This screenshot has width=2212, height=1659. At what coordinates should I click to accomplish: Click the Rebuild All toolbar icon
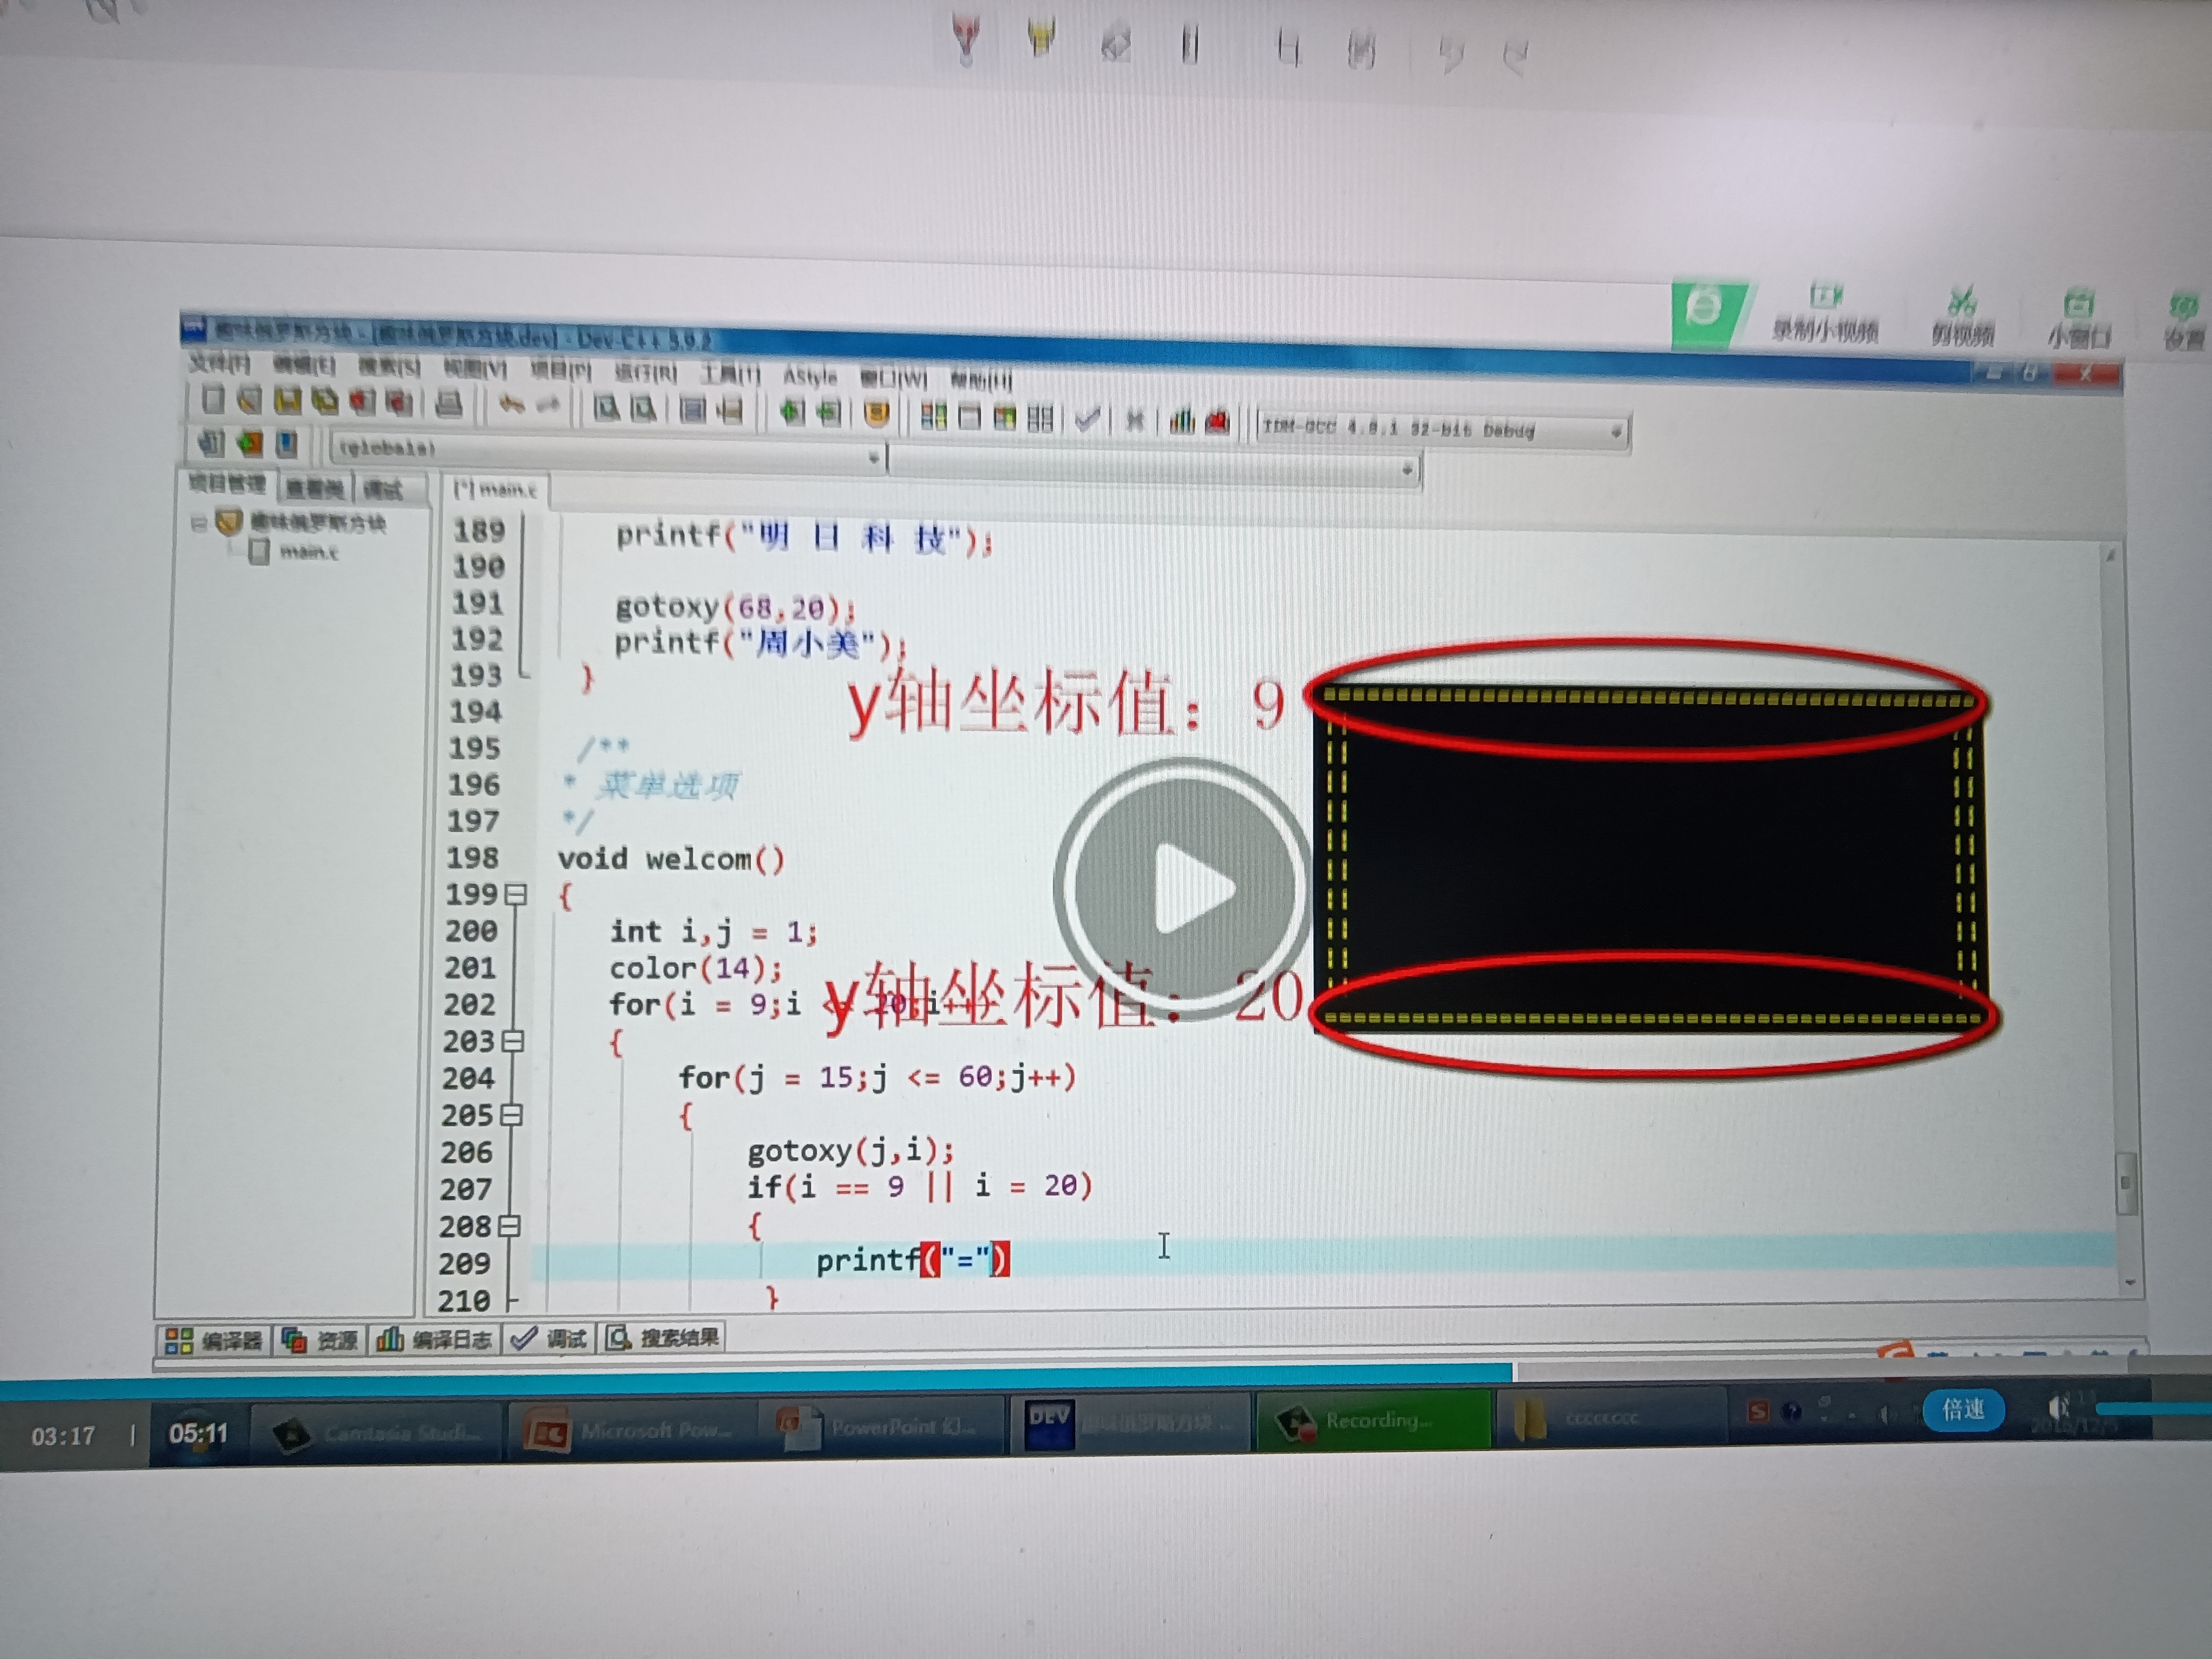coord(1040,418)
